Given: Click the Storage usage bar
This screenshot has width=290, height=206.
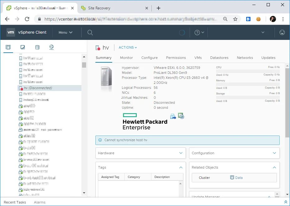Looking at the screenshot, I should tap(248, 97).
